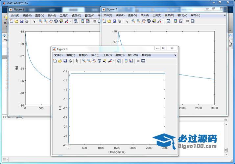This screenshot has height=164, width=235.
Task: Select Data Cursor tool in Figure 1
Action: pos(61,21)
